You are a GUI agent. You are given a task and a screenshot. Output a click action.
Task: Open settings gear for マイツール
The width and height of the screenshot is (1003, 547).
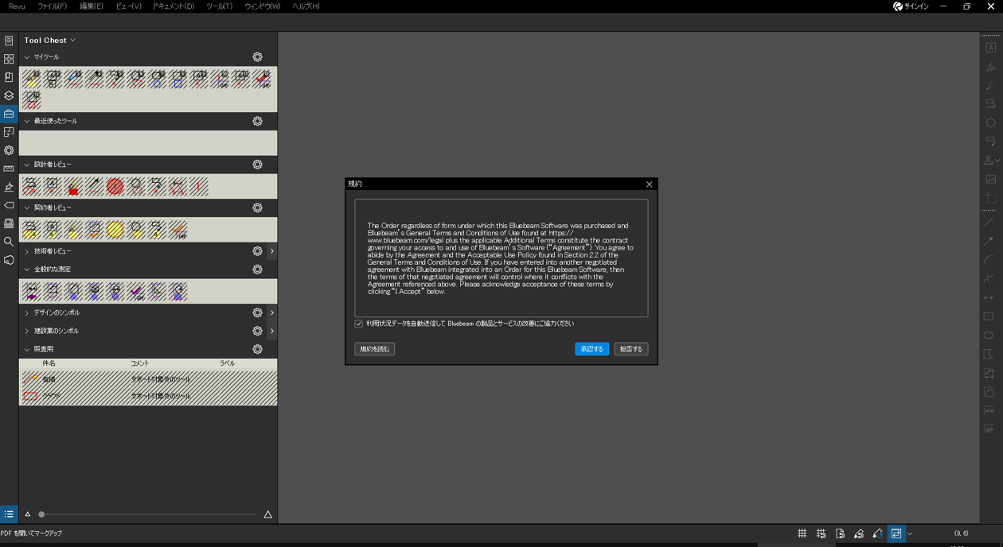click(257, 57)
